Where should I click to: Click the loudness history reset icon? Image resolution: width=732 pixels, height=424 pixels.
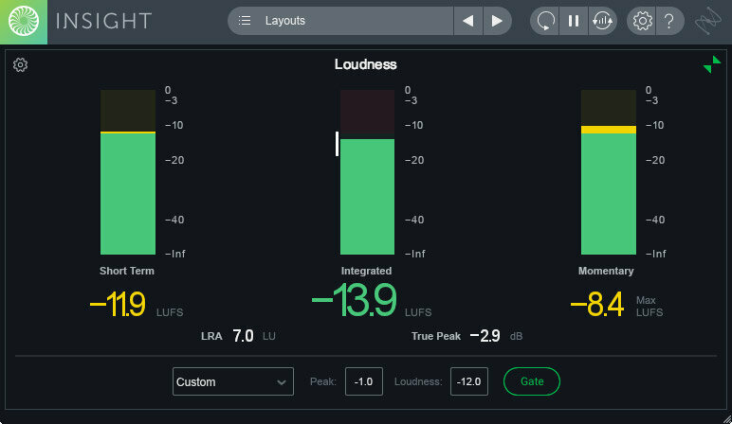click(x=602, y=21)
